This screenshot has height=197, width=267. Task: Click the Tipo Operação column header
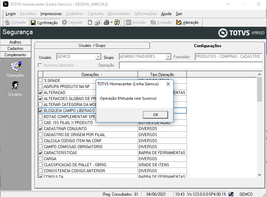point(162,75)
